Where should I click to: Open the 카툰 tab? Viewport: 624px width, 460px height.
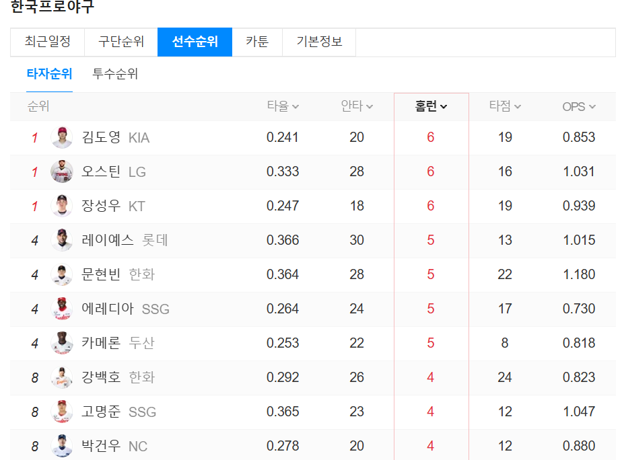(257, 42)
